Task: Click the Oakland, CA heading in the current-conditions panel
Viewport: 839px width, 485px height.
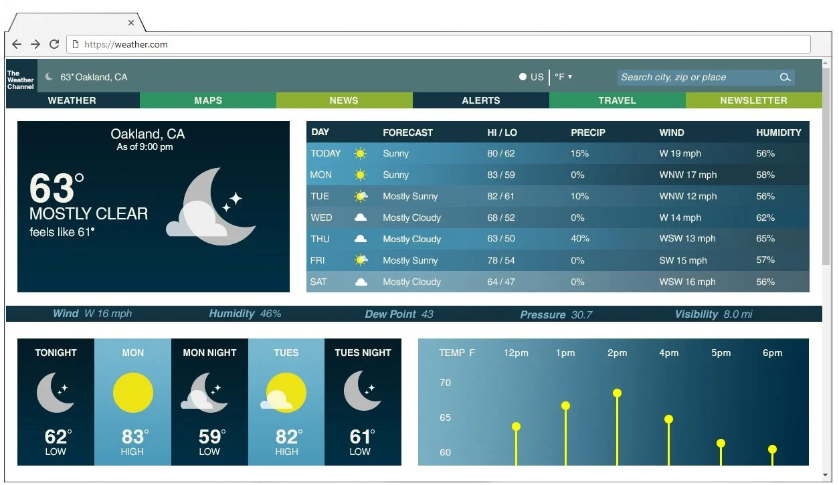Action: coord(147,134)
